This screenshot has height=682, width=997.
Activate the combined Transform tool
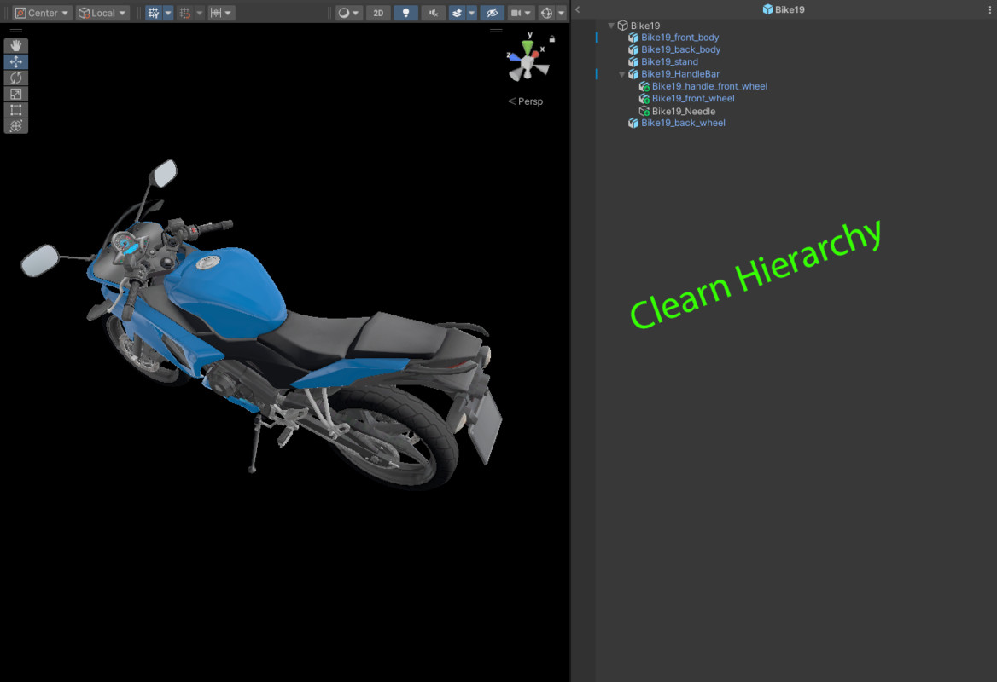[x=15, y=125]
